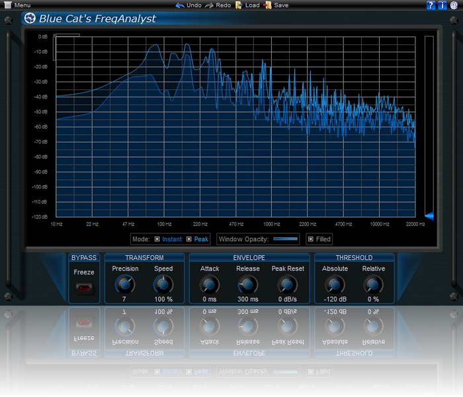Click the Load text label
Viewport: 463px width, 397px height.
(x=252, y=5)
